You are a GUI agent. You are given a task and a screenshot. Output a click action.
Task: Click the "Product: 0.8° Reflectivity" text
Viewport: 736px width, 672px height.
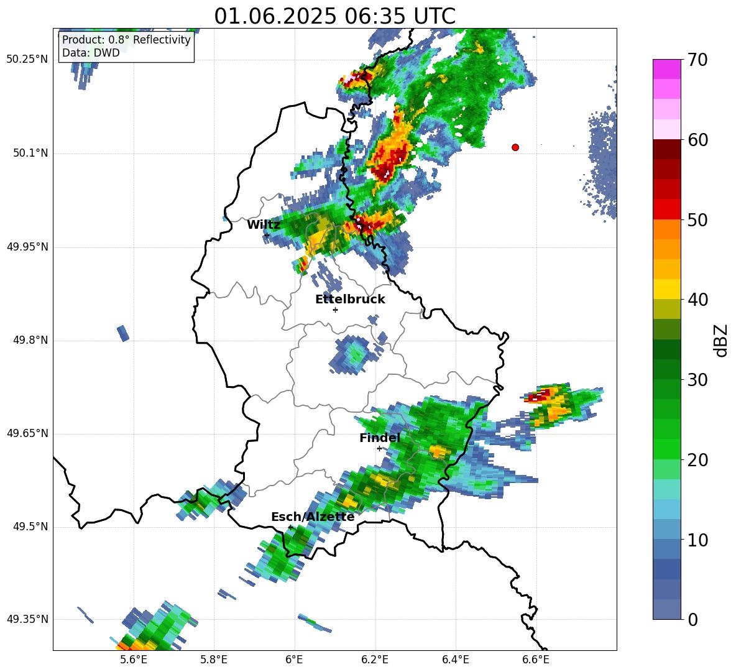click(126, 39)
